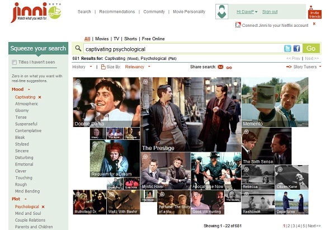This screenshot has height=230, width=330.
Task: Select the Mind and Soul plot filter
Action: pos(28,213)
